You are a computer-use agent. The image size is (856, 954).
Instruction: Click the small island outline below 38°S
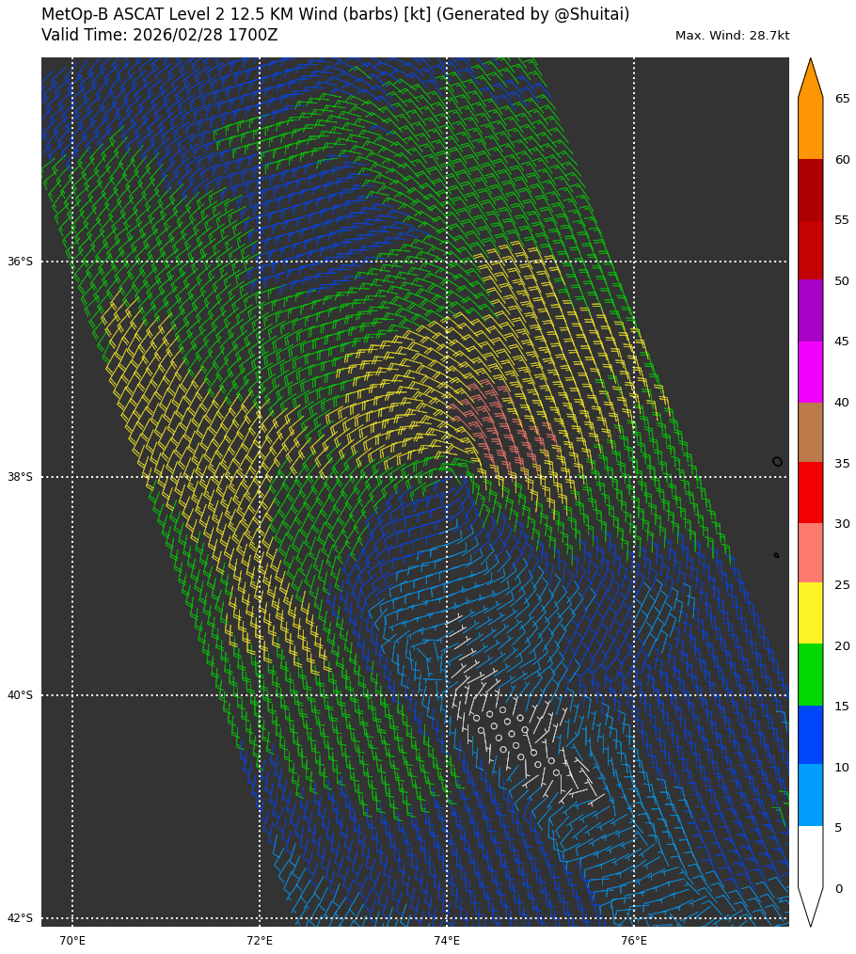776,555
